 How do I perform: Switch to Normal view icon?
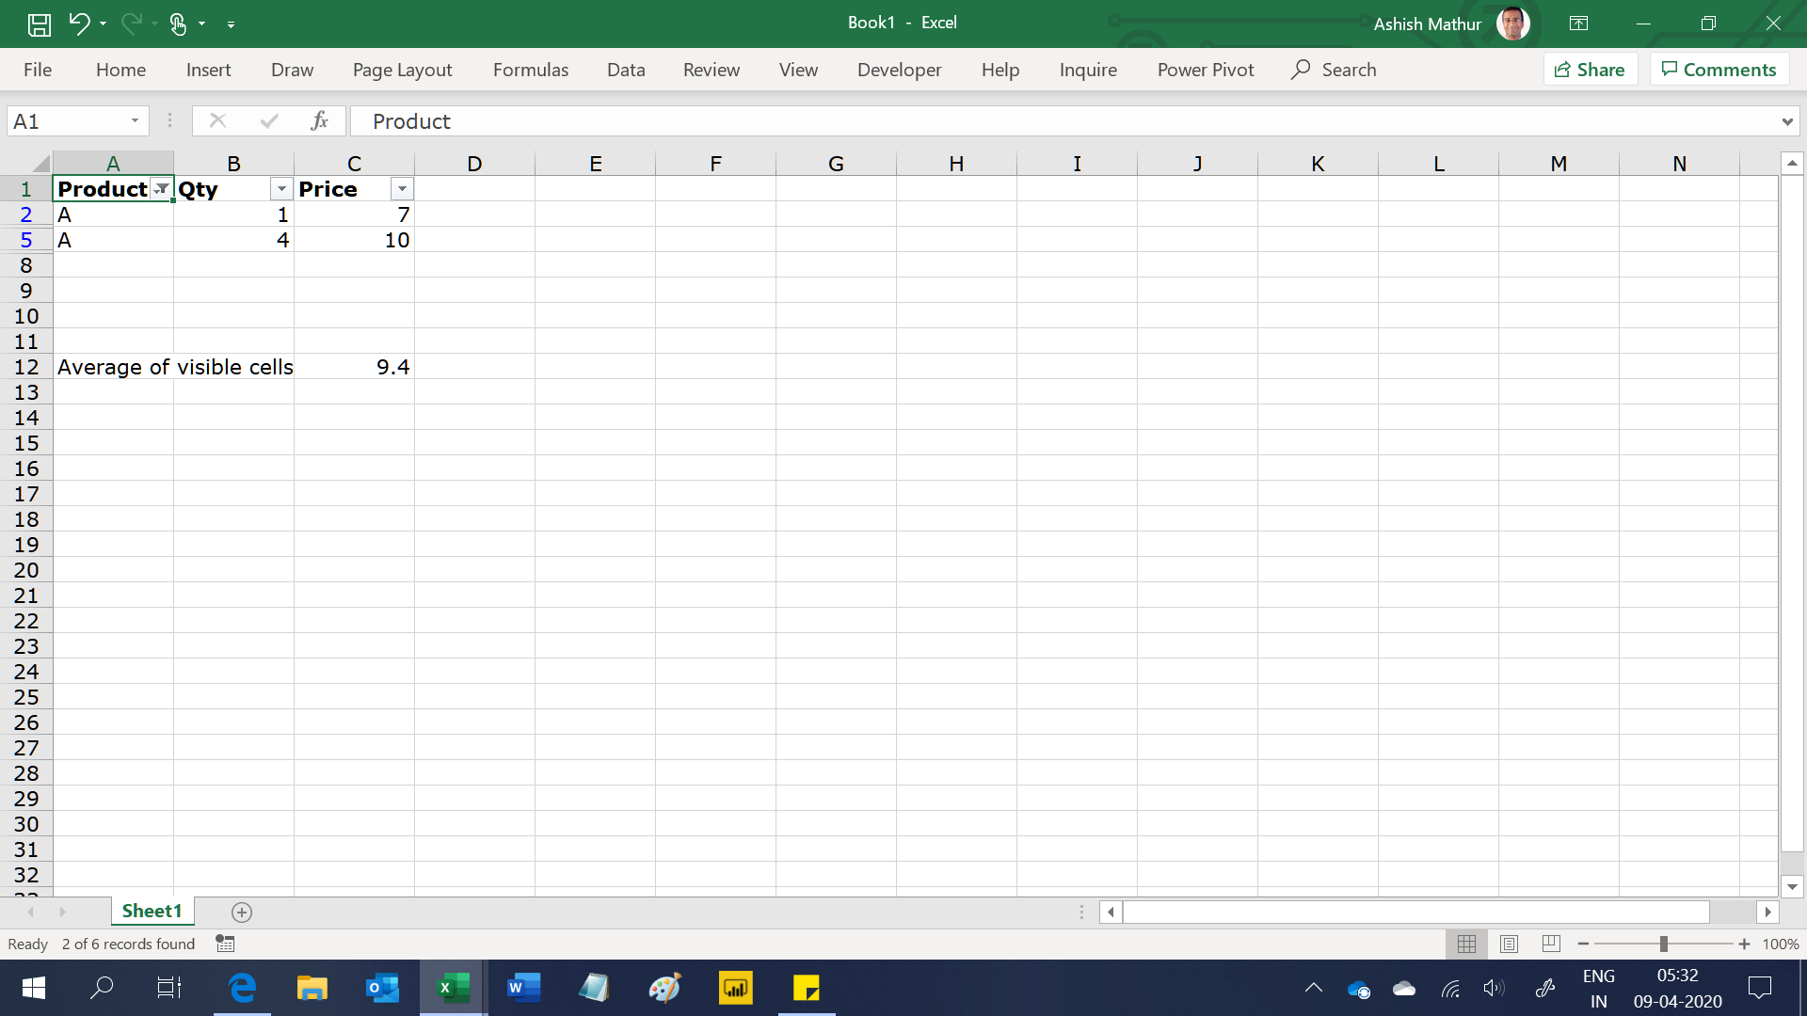(x=1466, y=944)
